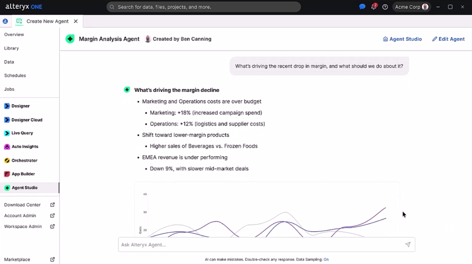Click the Live Query product icon

[7, 133]
